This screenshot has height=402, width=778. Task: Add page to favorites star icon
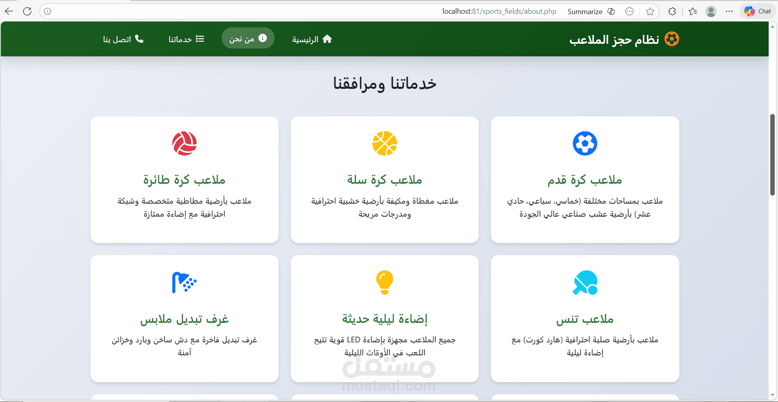(x=650, y=11)
